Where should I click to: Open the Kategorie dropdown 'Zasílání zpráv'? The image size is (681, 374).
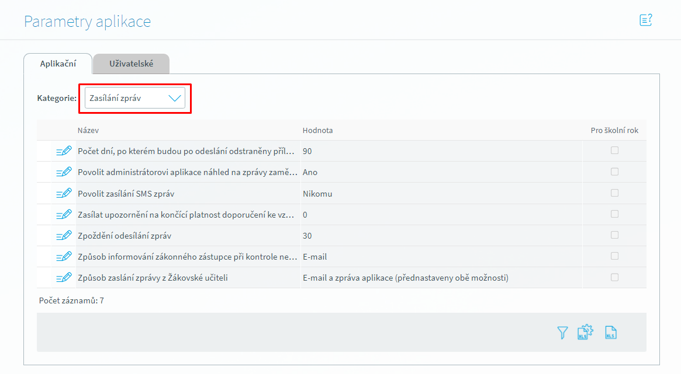[135, 98]
